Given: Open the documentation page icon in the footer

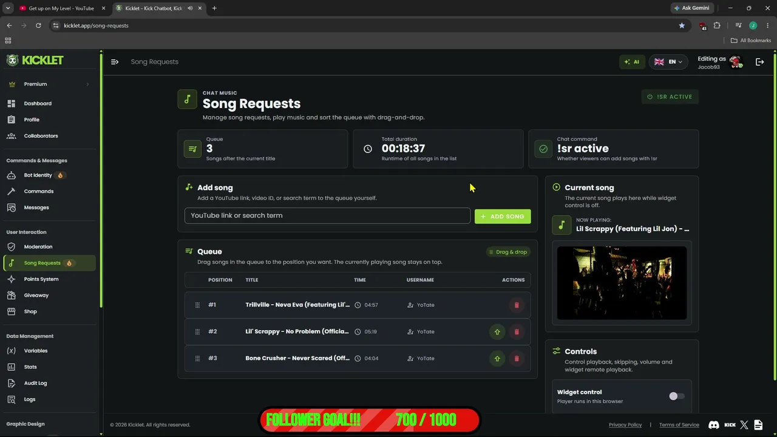Looking at the screenshot, I should tap(758, 425).
